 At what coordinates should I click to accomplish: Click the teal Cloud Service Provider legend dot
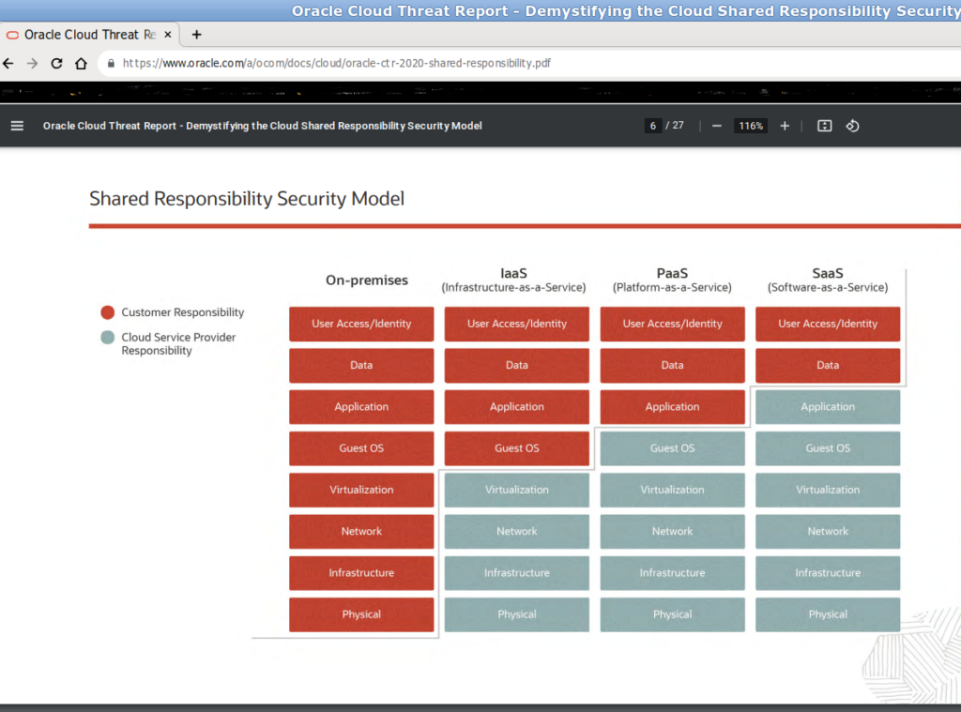click(x=108, y=338)
